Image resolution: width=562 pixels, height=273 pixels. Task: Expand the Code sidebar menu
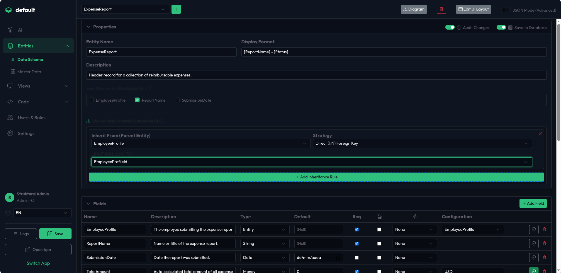click(x=38, y=102)
